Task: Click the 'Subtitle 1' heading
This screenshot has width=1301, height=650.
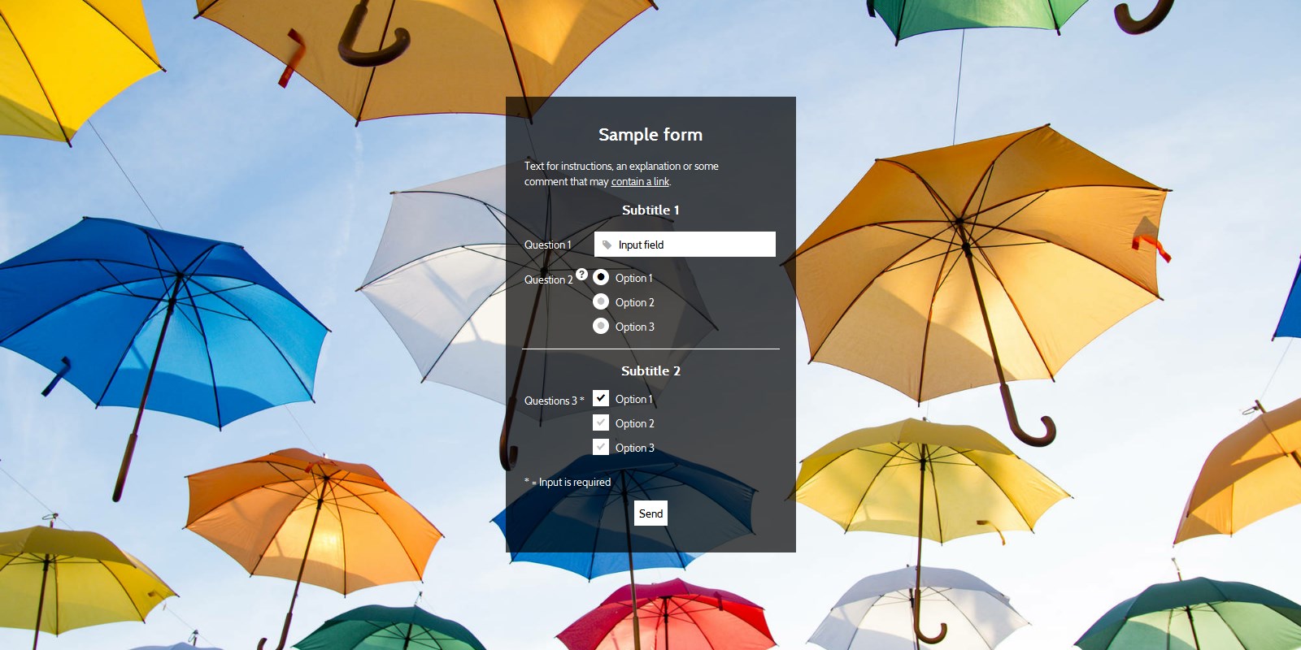Action: 650,210
